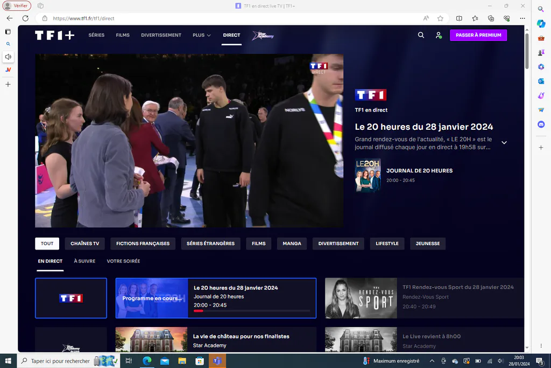Screen dimensions: 551x368
Task: Select the EN DIRECT tab
Action: (x=50, y=261)
